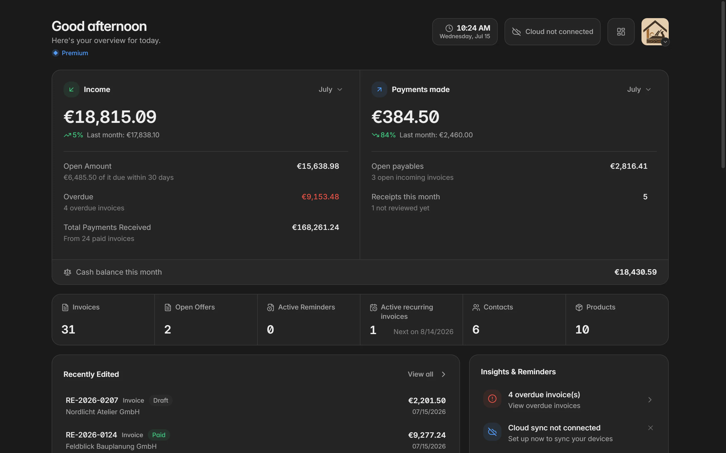The image size is (726, 453).
Task: Dismiss the Cloud sync not connected reminder
Action: (x=650, y=428)
